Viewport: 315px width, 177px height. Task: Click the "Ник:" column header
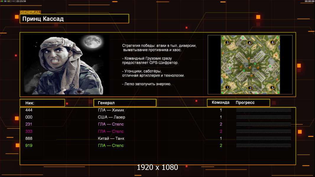pyautogui.click(x=30, y=103)
